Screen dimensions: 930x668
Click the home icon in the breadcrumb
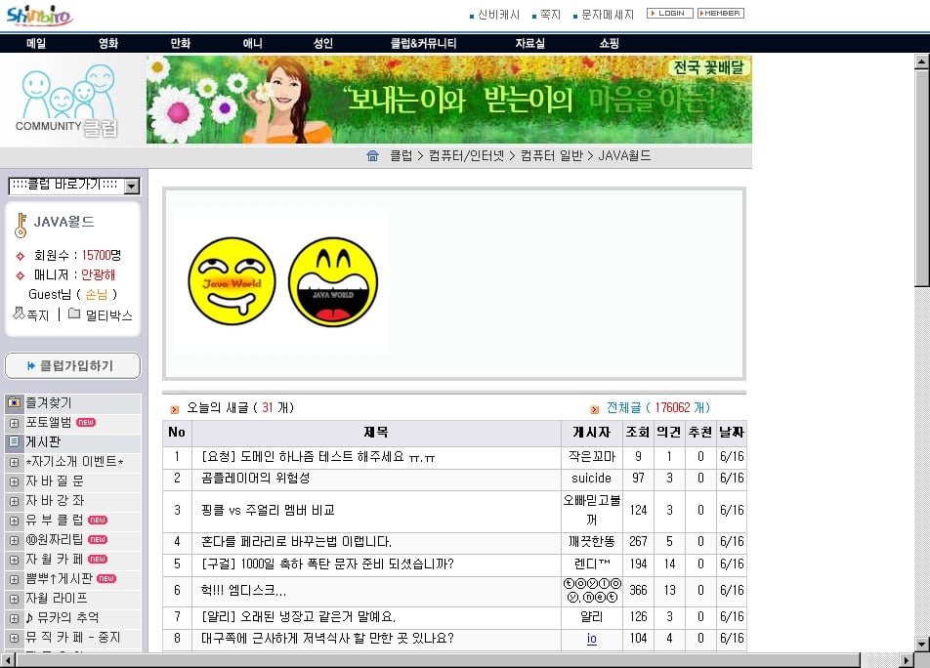pos(372,156)
